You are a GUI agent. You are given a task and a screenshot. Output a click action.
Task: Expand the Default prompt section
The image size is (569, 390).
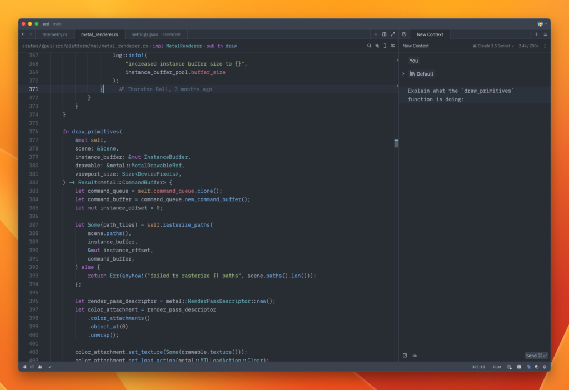click(403, 74)
